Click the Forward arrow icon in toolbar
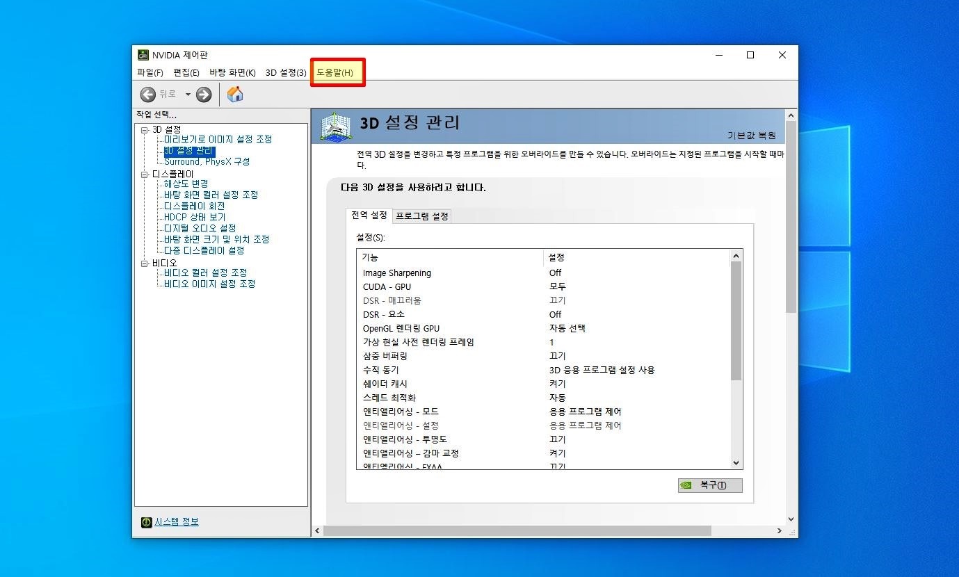This screenshot has height=577, width=959. tap(204, 95)
